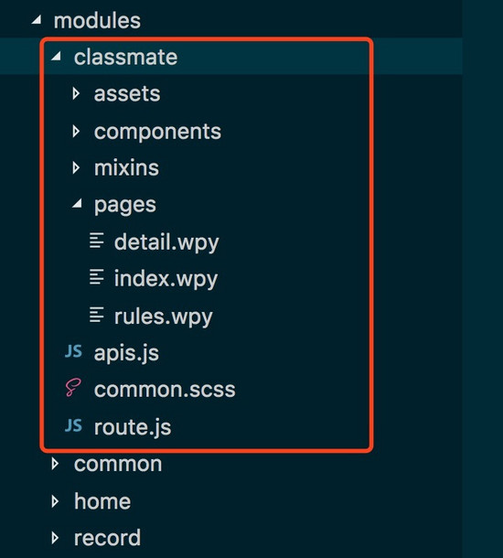Open the detail.wpy file

[166, 242]
